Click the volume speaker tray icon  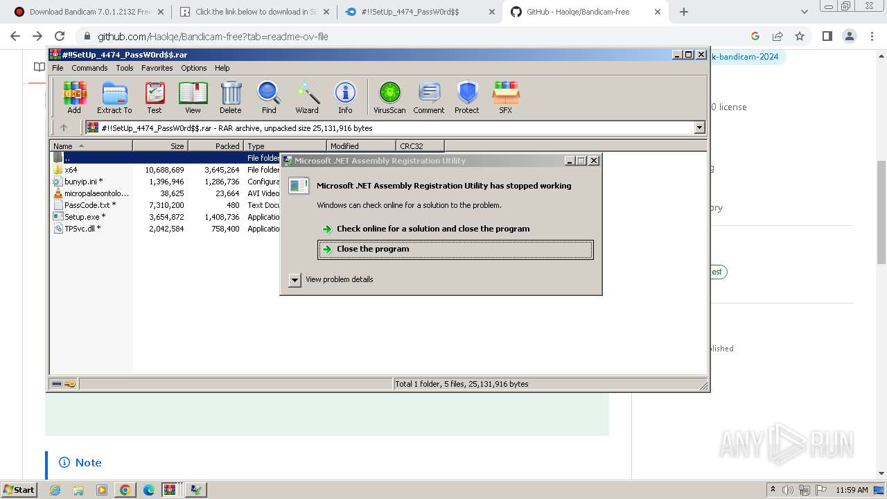tap(789, 490)
